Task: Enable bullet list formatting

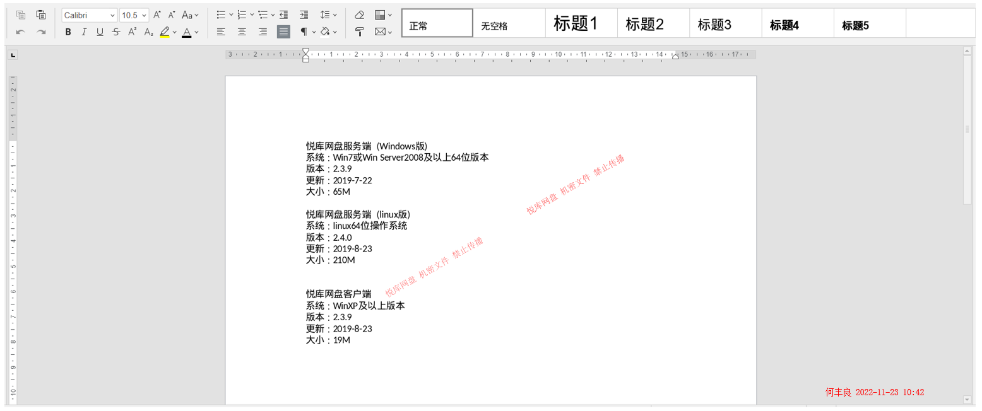Action: coord(222,14)
